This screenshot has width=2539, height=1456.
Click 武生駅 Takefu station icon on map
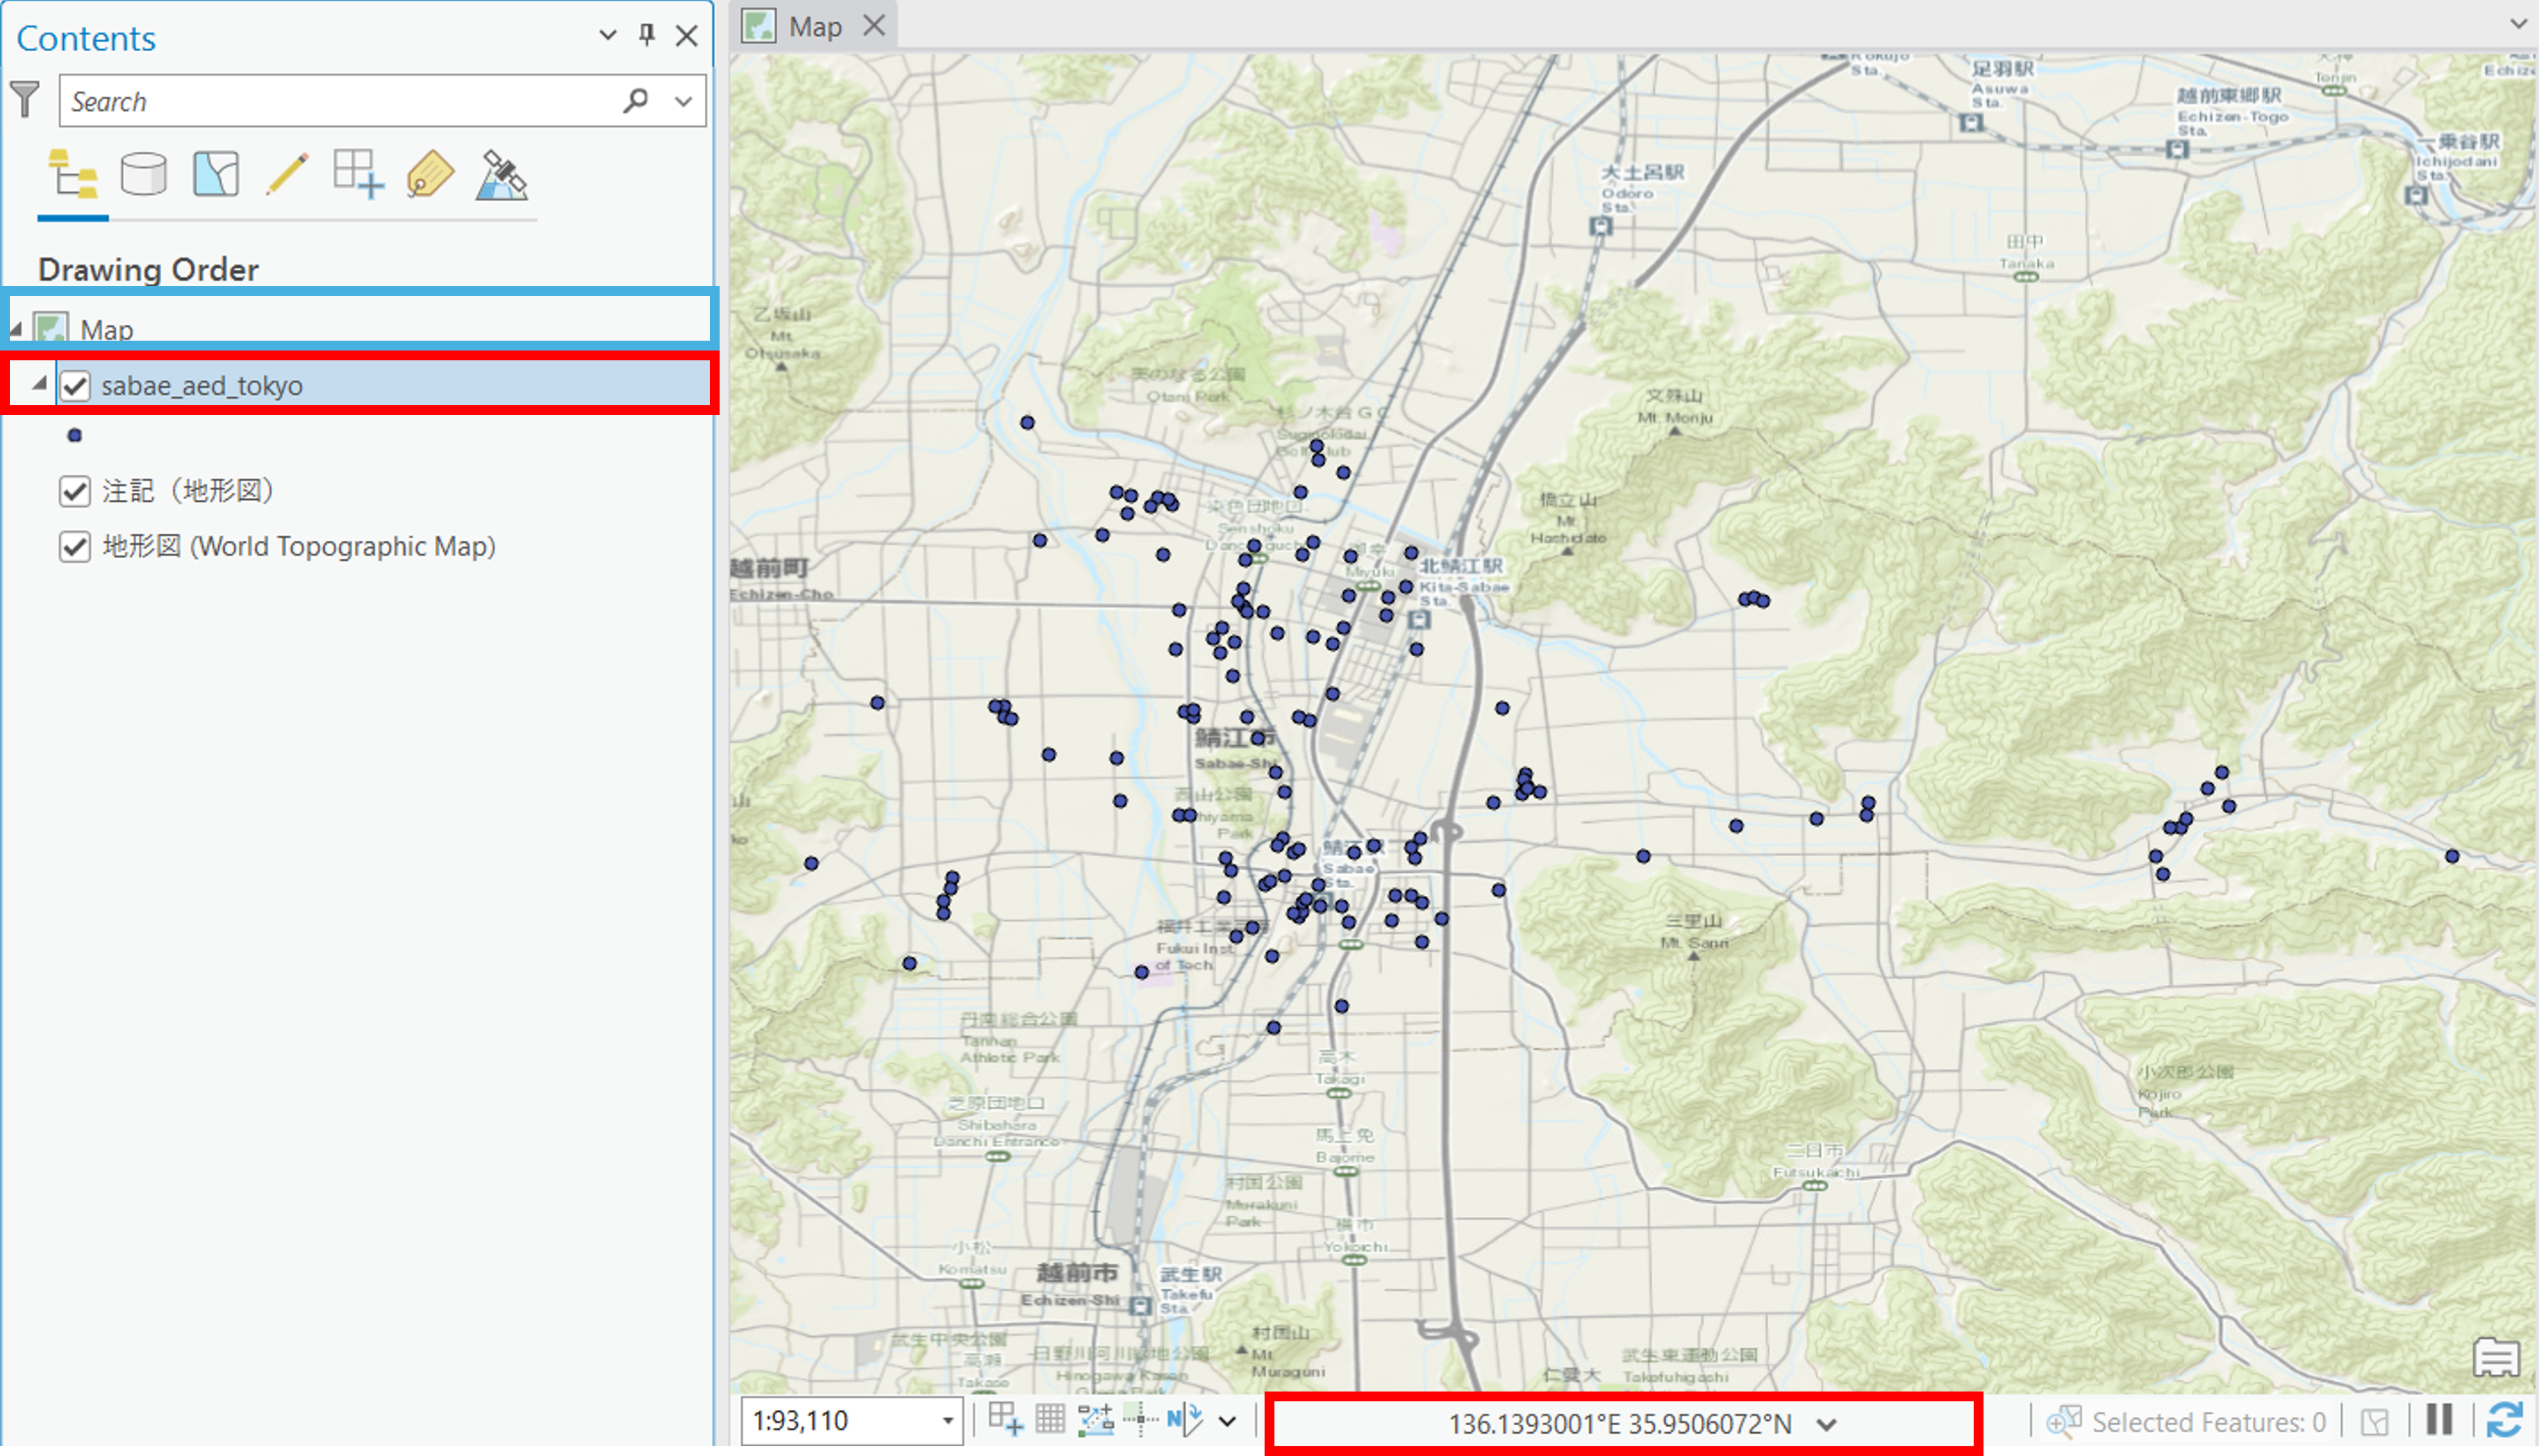tap(1140, 1306)
